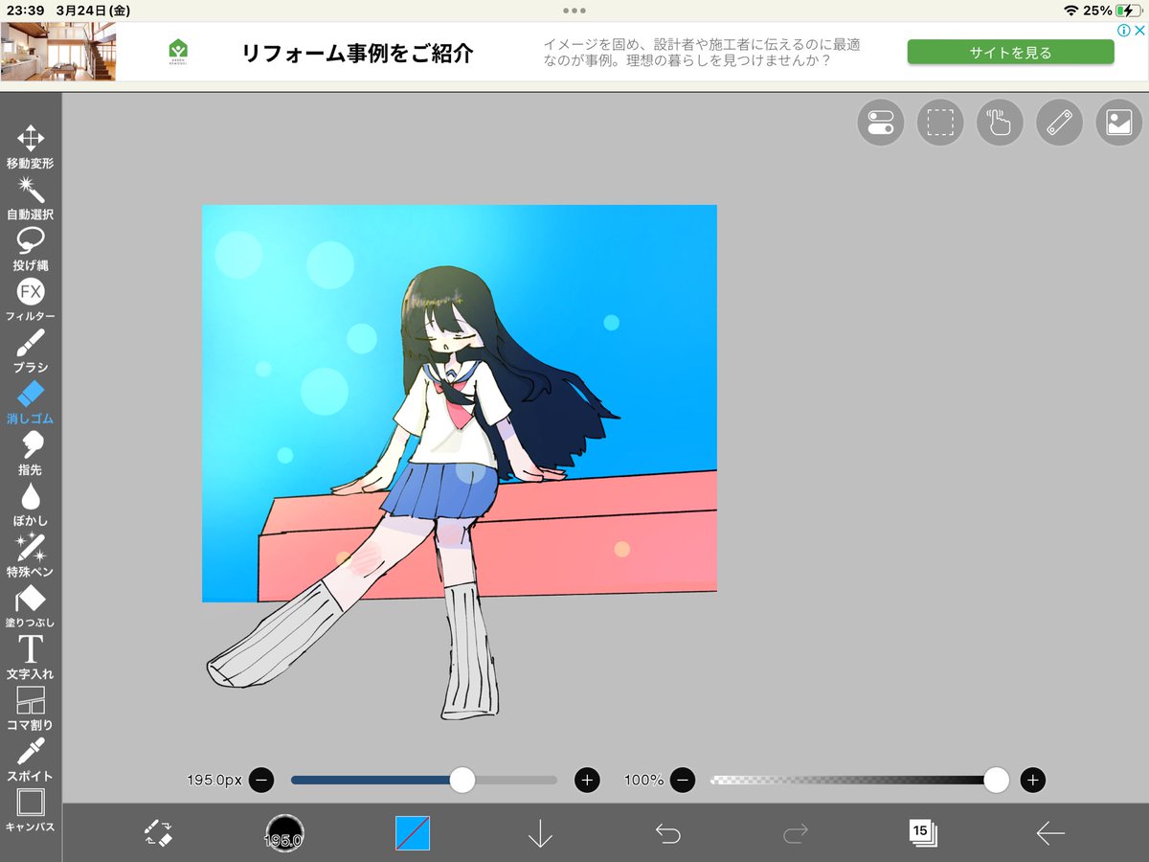Toggle the view settings switch icon
1149x862 pixels.
point(881,123)
